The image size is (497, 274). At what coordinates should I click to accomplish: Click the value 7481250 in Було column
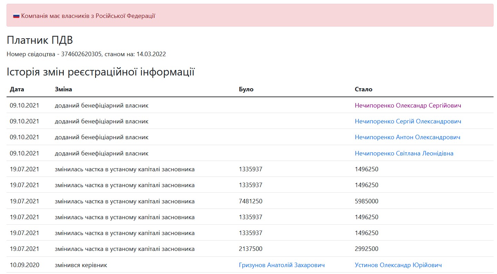[x=251, y=201]
